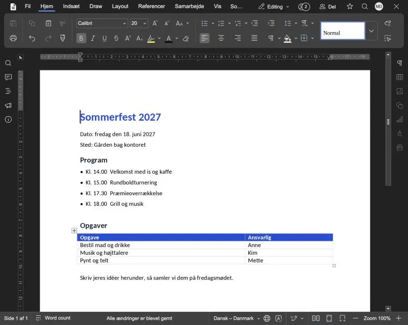Open Shape settings in right sidebar

tap(400, 105)
